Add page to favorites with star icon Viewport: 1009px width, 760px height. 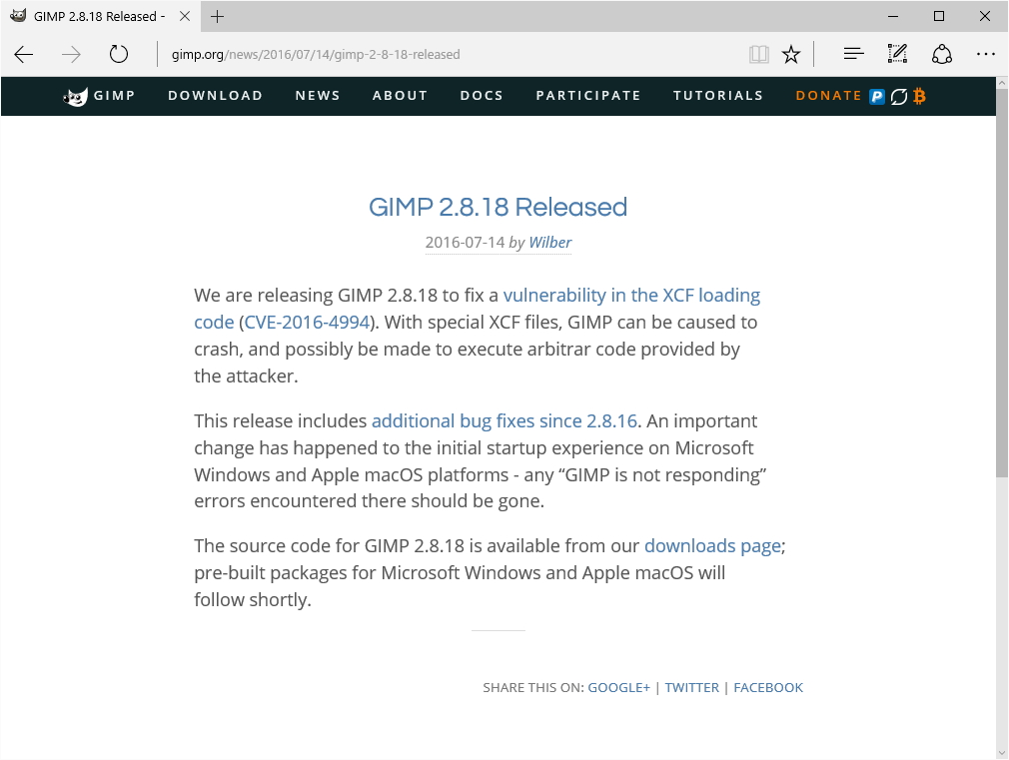point(791,55)
